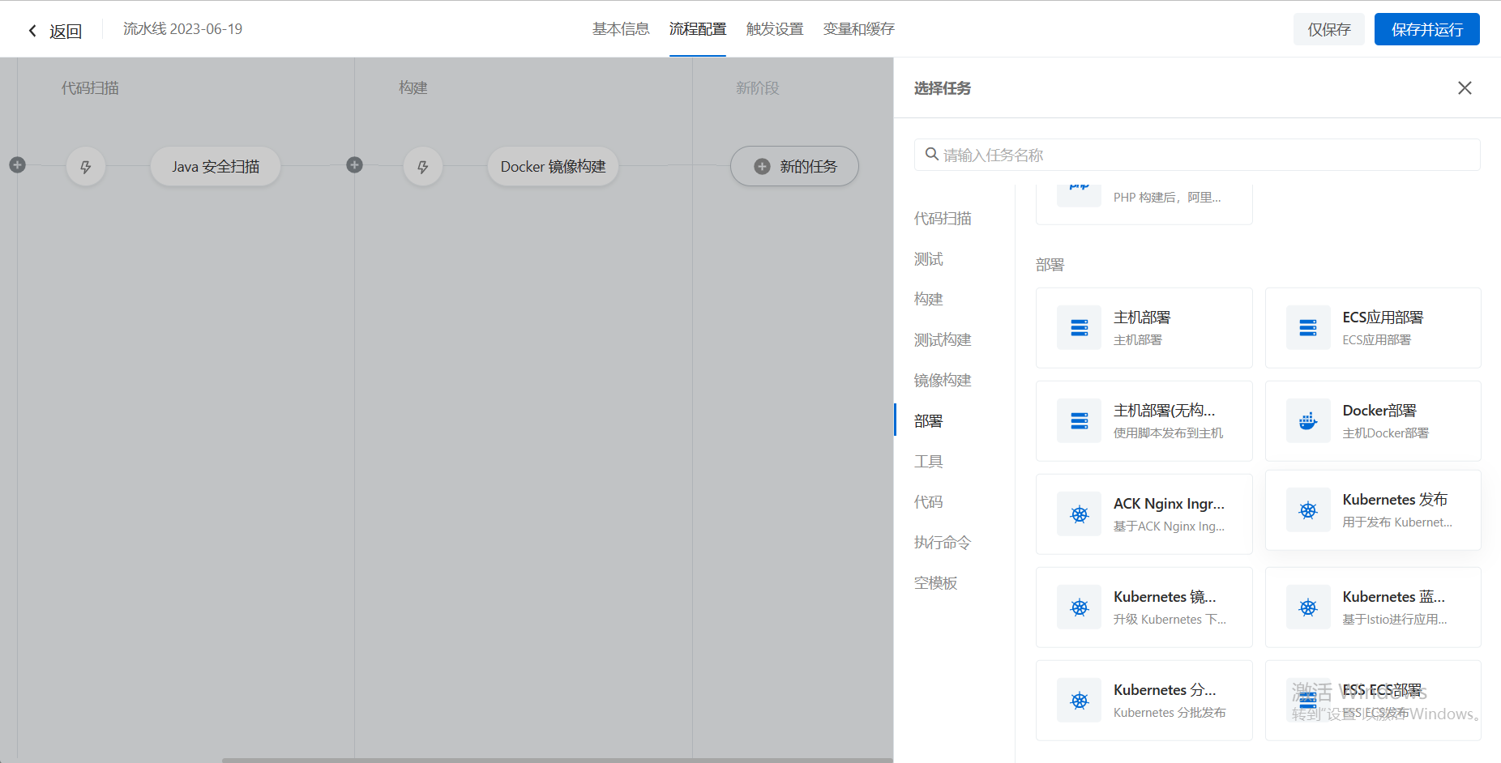The height and width of the screenshot is (763, 1501).
Task: Click the search magnifier icon in task search
Action: [x=932, y=154]
